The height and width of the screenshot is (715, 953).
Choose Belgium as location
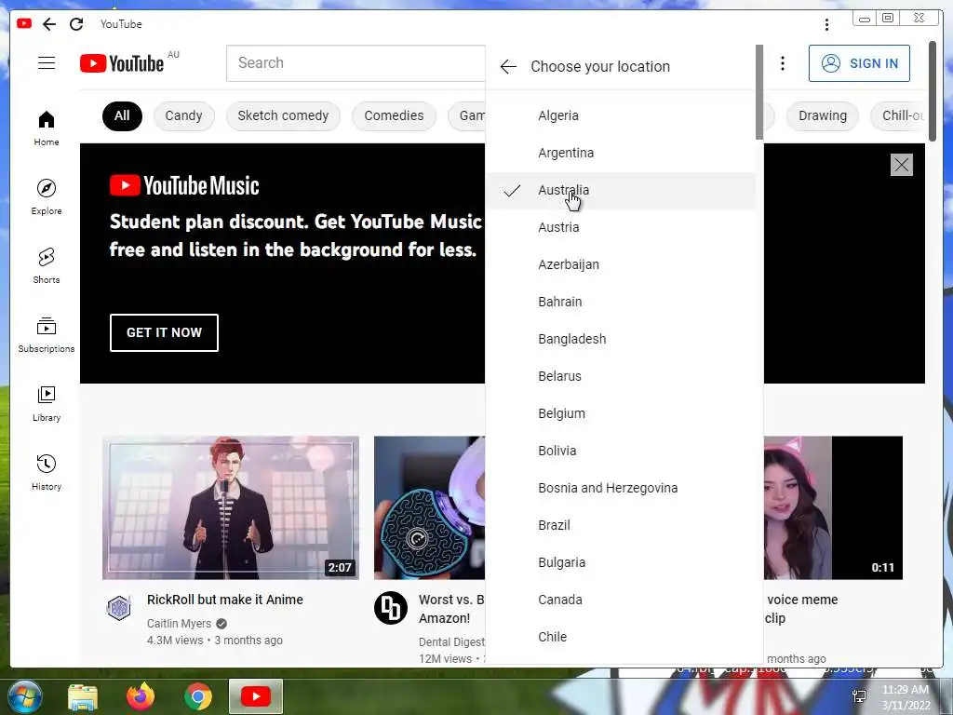[621, 413]
